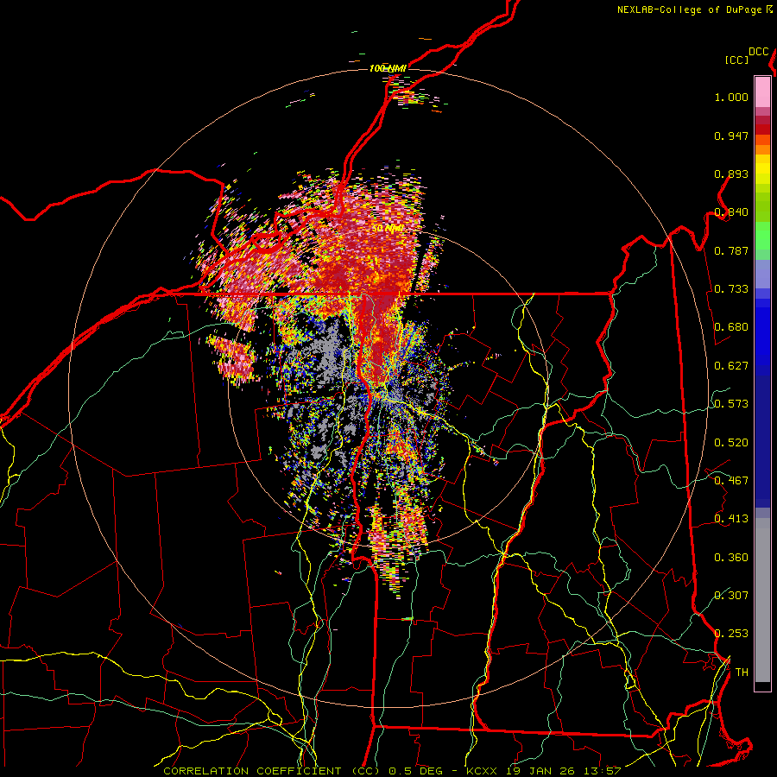Select the 0.573 scale value
777x777 pixels.
tap(731, 404)
